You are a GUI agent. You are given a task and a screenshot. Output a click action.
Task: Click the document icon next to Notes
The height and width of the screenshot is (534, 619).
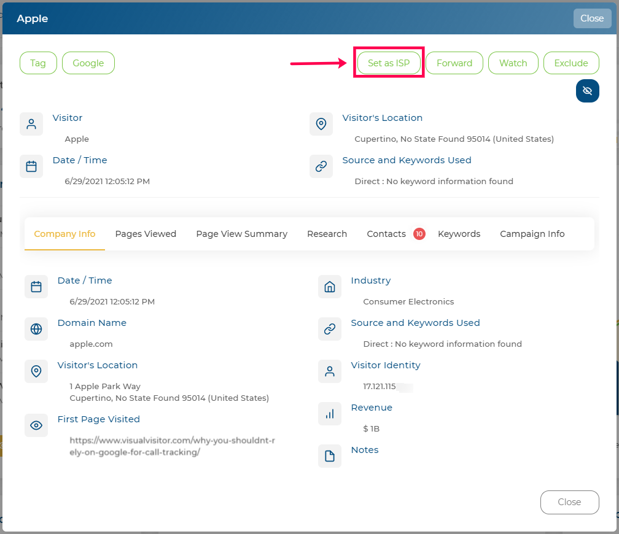[x=330, y=456]
